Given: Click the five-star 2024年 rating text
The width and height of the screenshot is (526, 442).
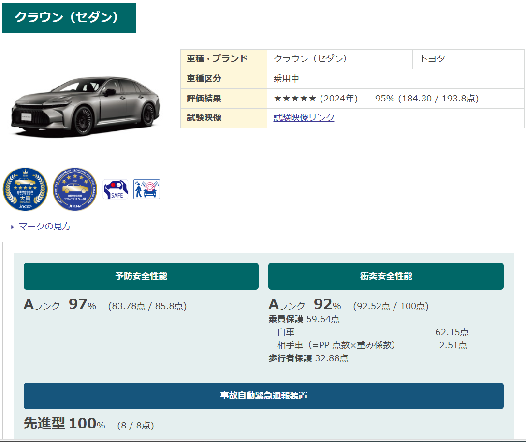Looking at the screenshot, I should (x=316, y=99).
